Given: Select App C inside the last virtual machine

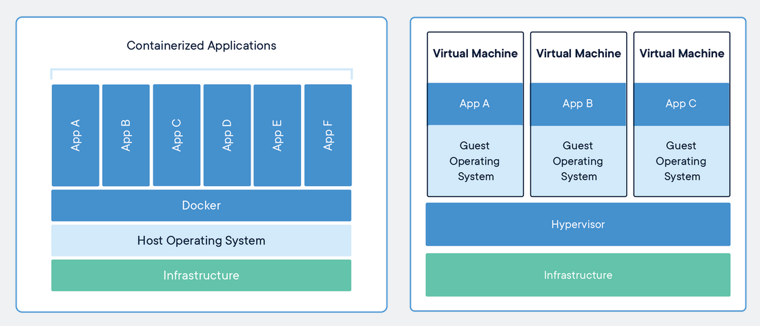Looking at the screenshot, I should (x=681, y=104).
